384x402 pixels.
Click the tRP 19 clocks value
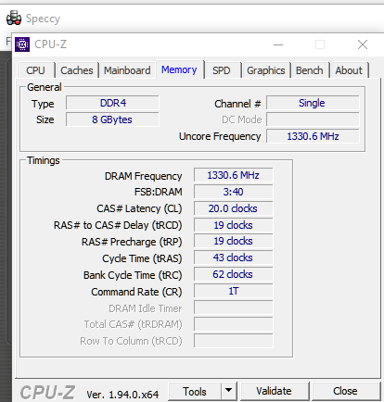[234, 241]
